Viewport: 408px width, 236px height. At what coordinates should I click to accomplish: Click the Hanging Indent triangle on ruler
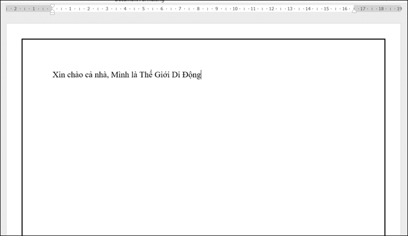click(53, 10)
